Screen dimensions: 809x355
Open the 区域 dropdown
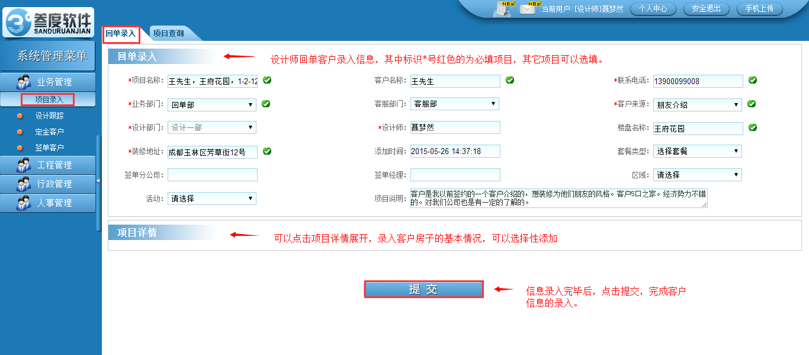coord(698,175)
